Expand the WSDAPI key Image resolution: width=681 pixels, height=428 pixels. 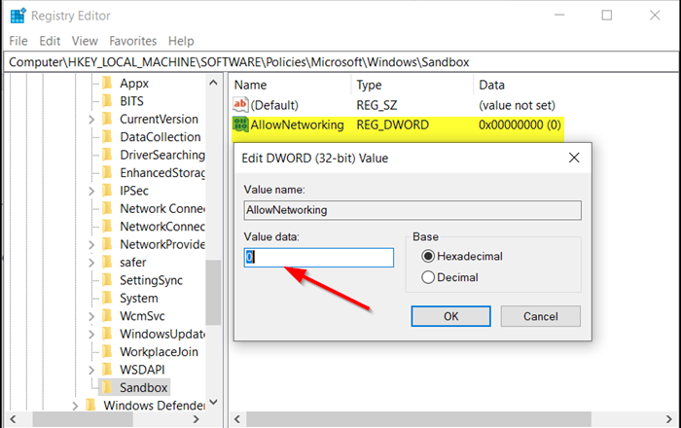(91, 371)
